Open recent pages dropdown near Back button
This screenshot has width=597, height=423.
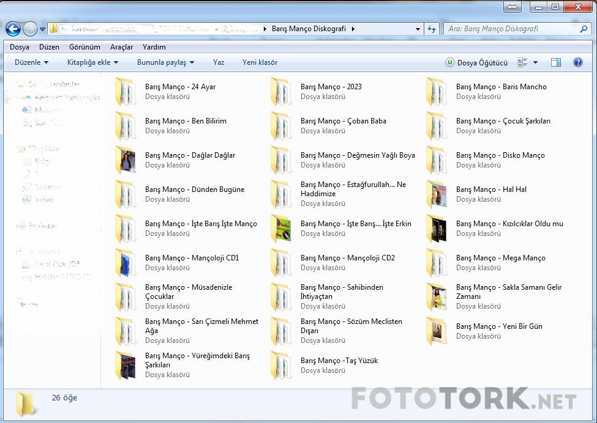pyautogui.click(x=42, y=29)
